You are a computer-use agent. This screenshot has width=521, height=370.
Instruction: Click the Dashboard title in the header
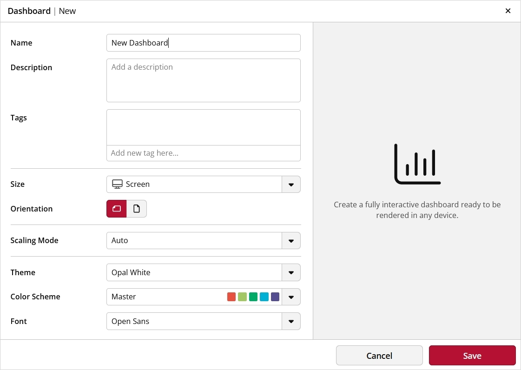tap(29, 11)
